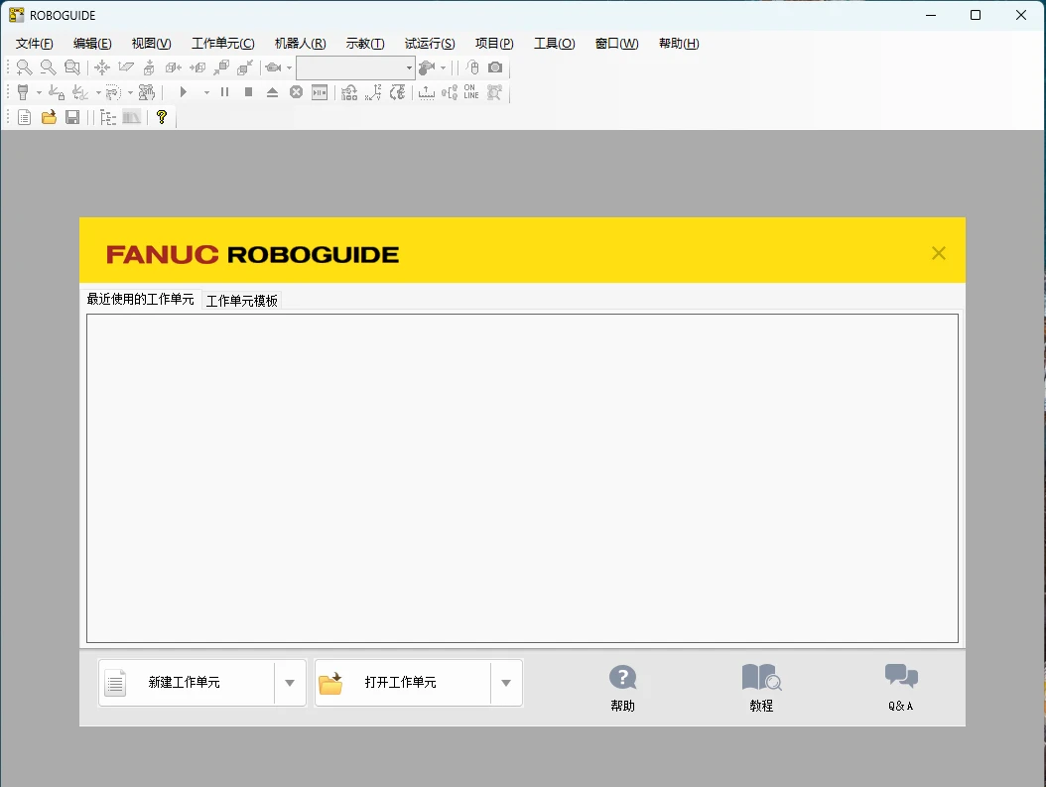1046x787 pixels.
Task: Activate the Zoom Window tool
Action: pos(70,67)
